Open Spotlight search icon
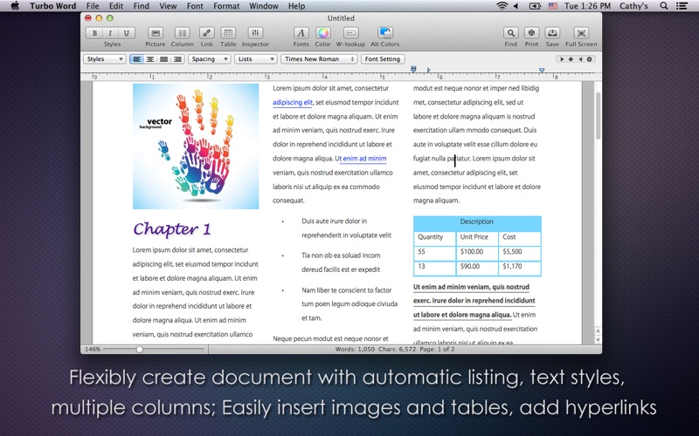699x436 pixels. coord(664,6)
